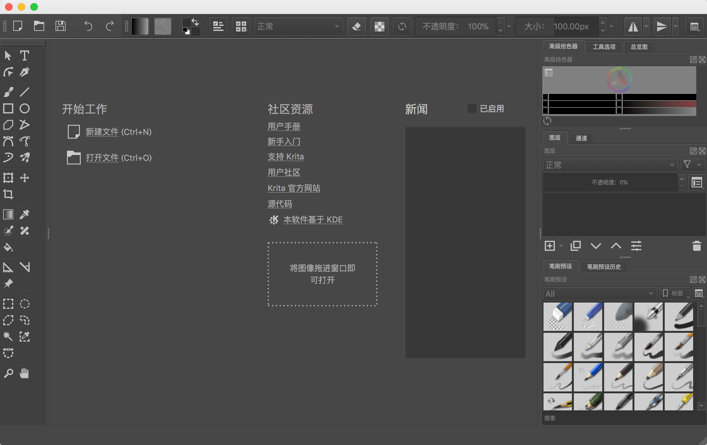Enable the news 已启用 checkbox

pyautogui.click(x=472, y=108)
